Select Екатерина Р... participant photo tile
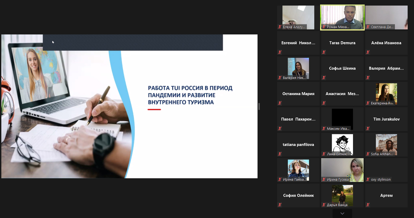 point(386,94)
